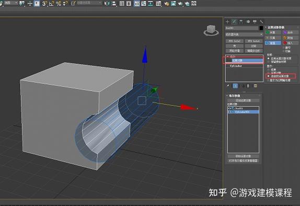Enable the 盖印 imprint checkbox

[x=284, y=48]
